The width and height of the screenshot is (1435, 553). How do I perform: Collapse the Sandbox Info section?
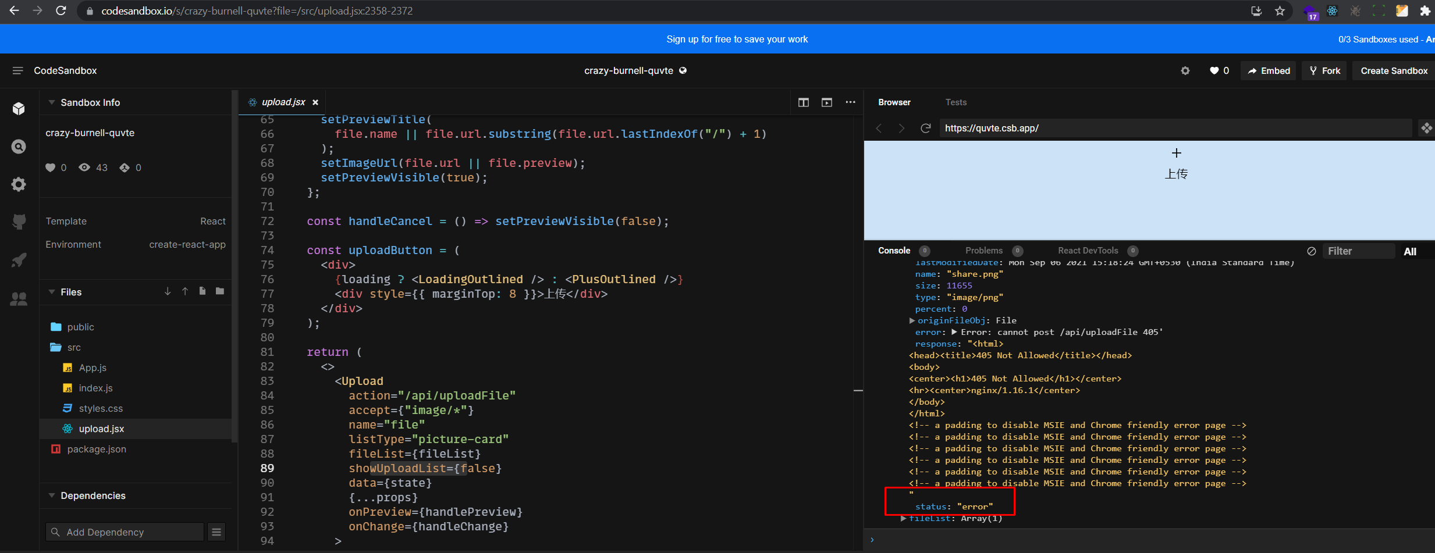point(51,102)
